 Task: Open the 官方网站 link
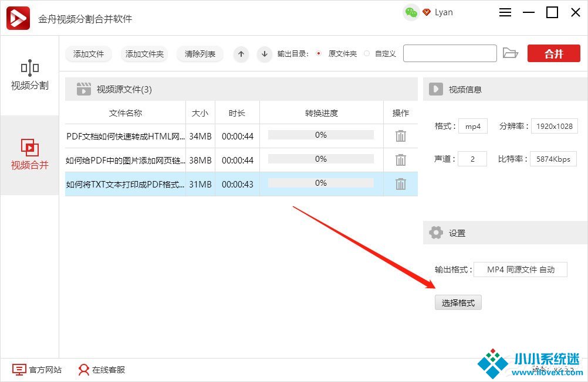[37, 370]
